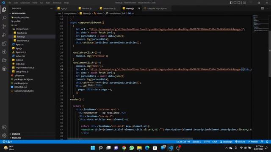This screenshot has width=271, height=152.
Task: Switch to the App.js tab
Action: coord(64,8)
